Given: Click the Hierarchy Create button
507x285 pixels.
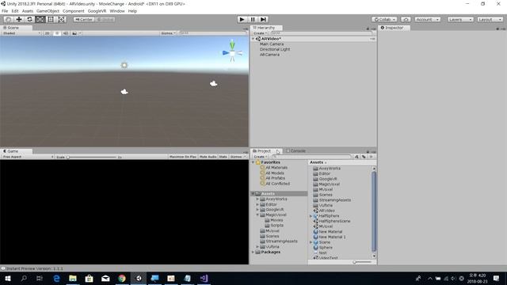Looking at the screenshot, I should pyautogui.click(x=260, y=33).
